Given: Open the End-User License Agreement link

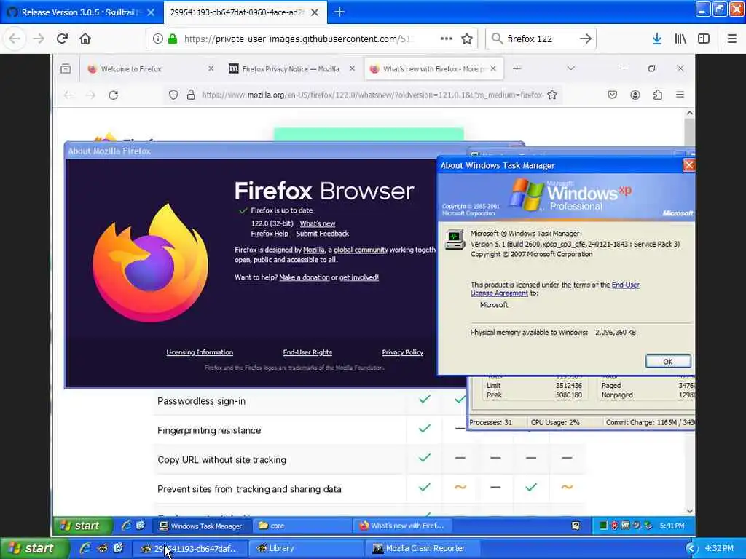Looking at the screenshot, I should pos(554,289).
